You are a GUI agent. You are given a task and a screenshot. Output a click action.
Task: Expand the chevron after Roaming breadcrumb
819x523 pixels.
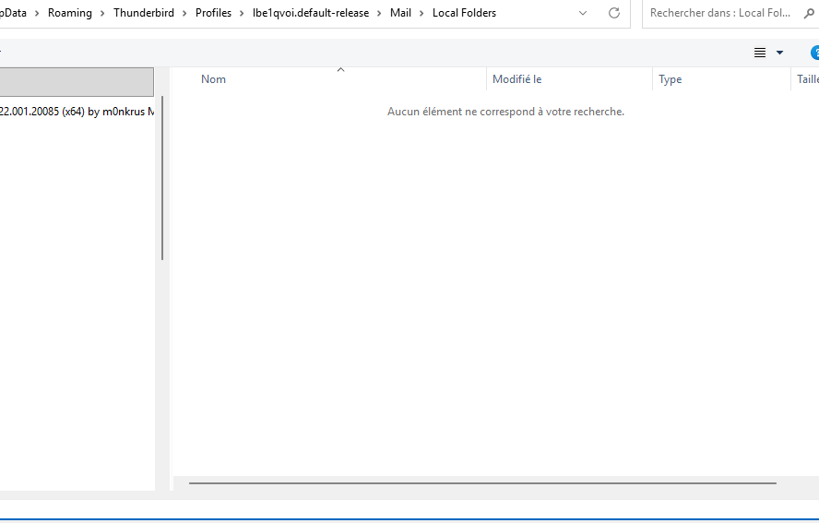coord(103,13)
